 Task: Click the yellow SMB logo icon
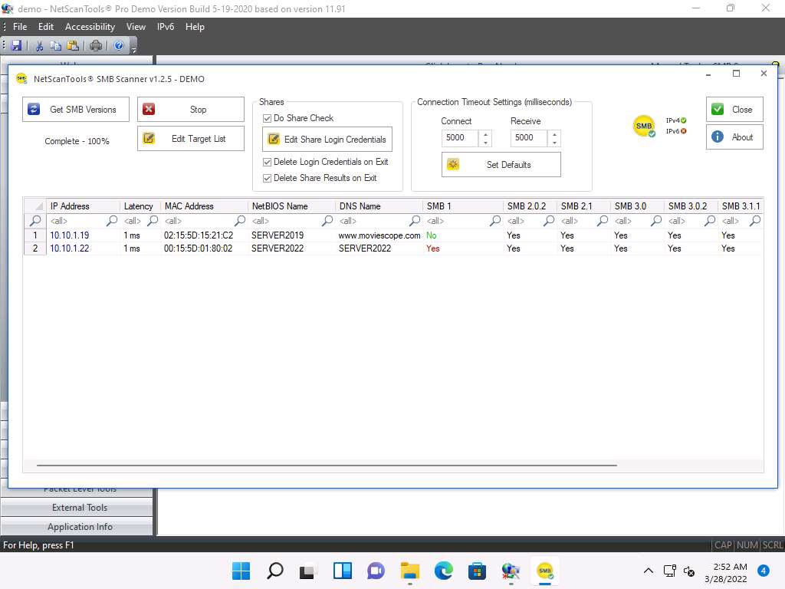[x=644, y=126]
